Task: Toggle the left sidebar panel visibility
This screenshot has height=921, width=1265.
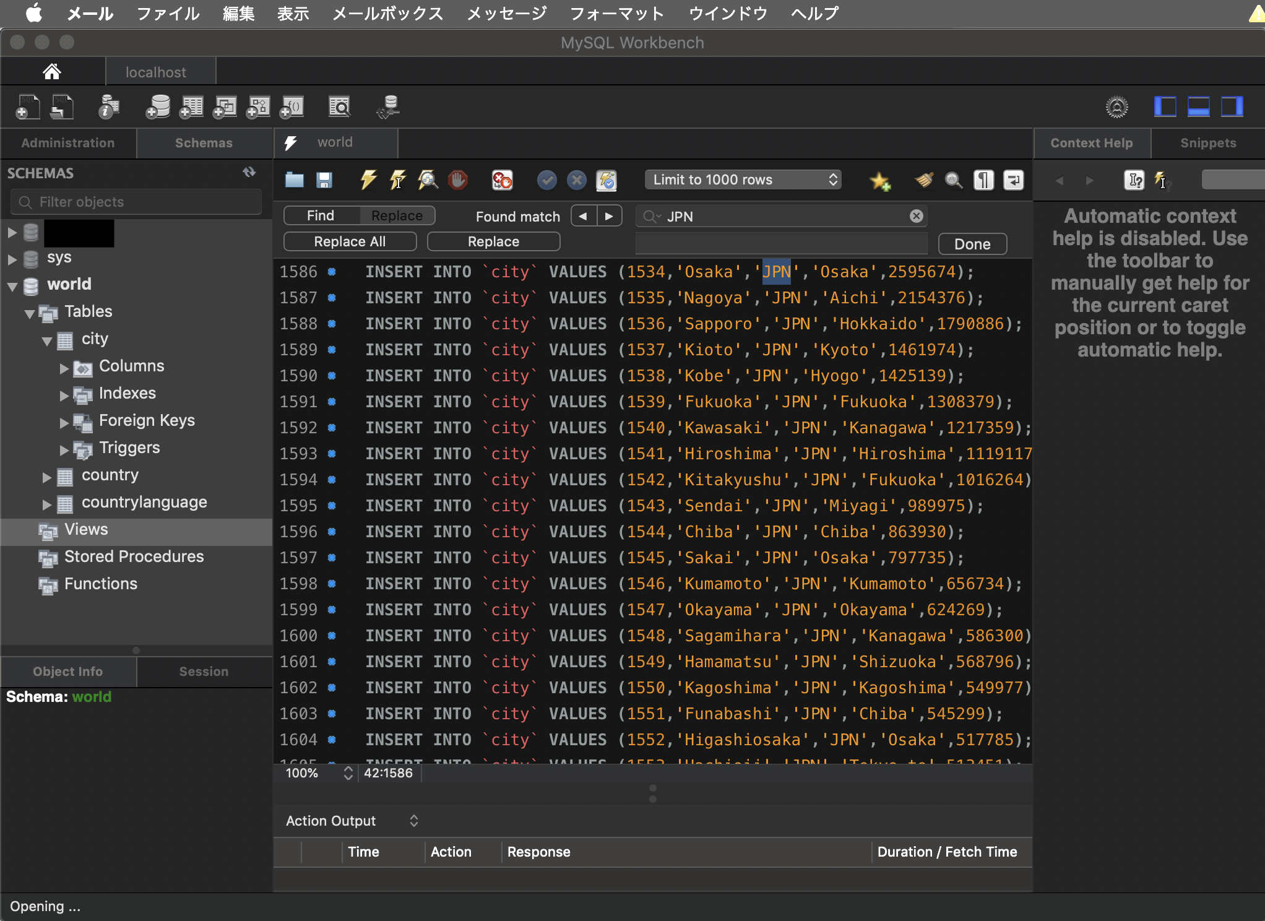Action: pos(1165,107)
